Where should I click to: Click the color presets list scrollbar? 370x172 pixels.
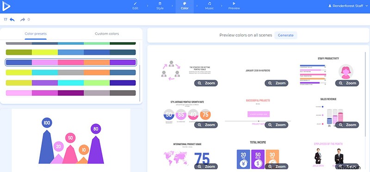click(140, 83)
